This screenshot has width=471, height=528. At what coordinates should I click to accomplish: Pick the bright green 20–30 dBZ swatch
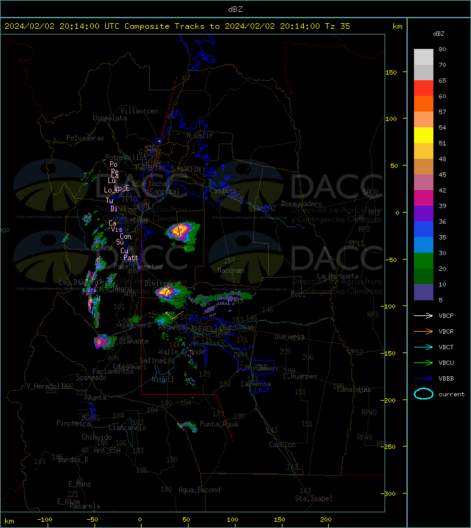(x=423, y=260)
